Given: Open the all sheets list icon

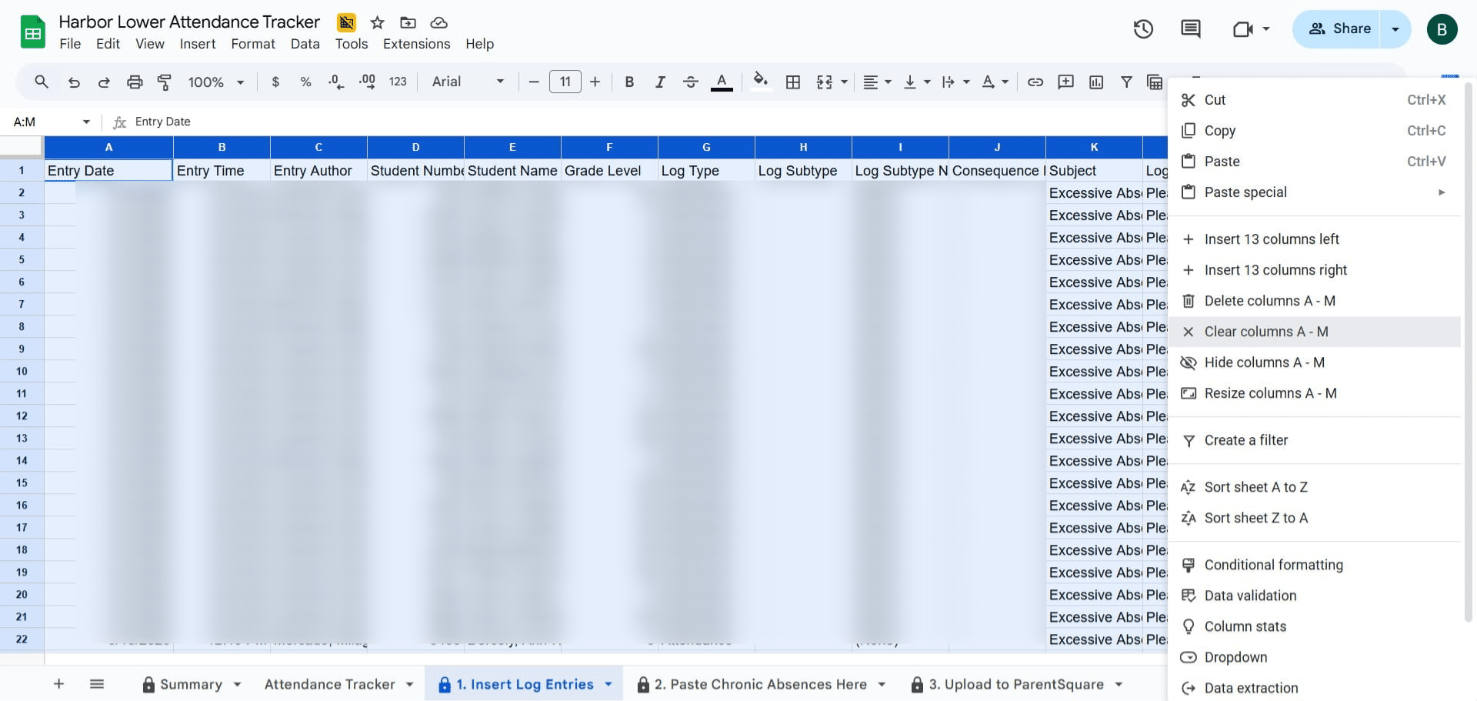Looking at the screenshot, I should point(97,683).
